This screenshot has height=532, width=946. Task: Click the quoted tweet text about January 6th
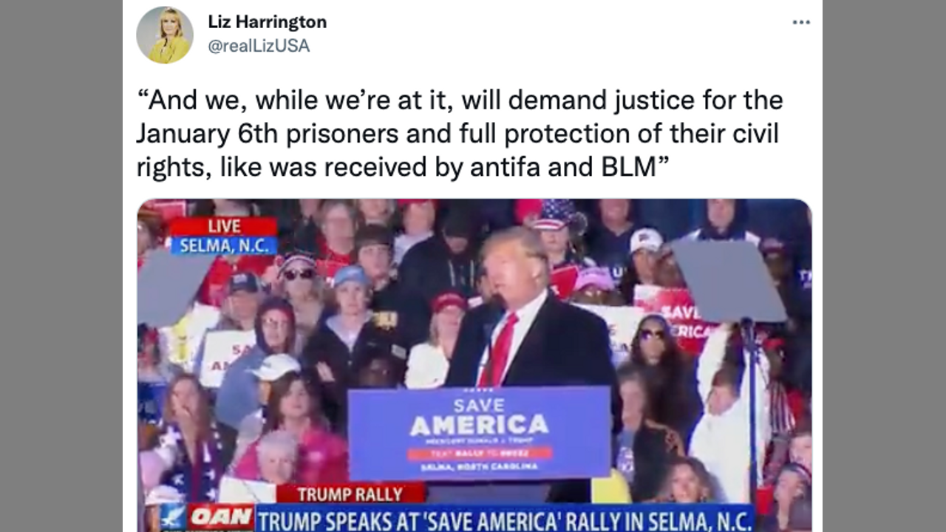460,133
